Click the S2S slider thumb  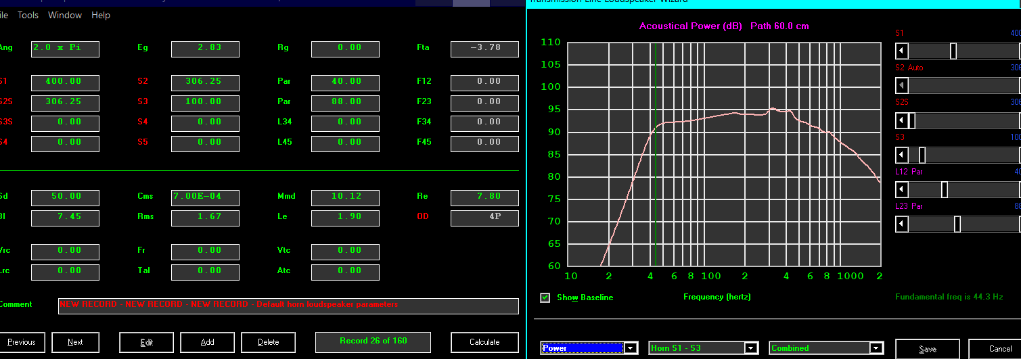coord(911,120)
